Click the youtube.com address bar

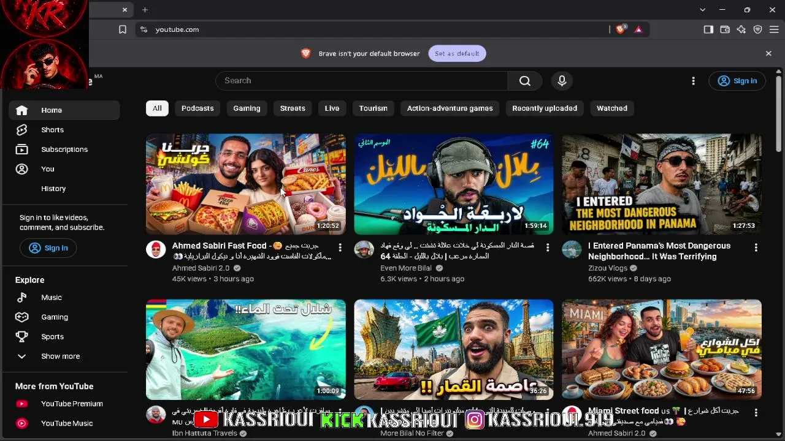(x=372, y=29)
